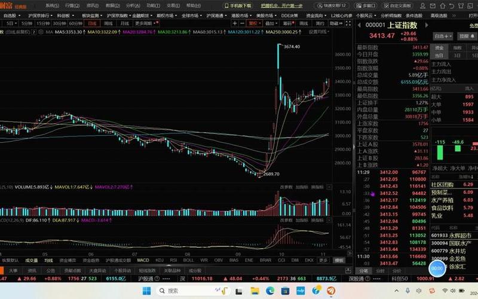Open 帮助(H) menu
This screenshot has width=478, height=299.
point(193,6)
